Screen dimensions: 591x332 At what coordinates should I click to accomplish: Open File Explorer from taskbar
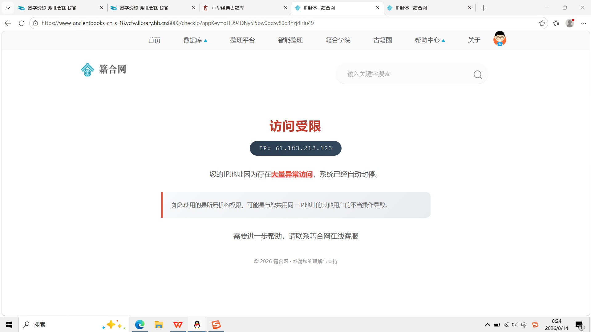(159, 325)
